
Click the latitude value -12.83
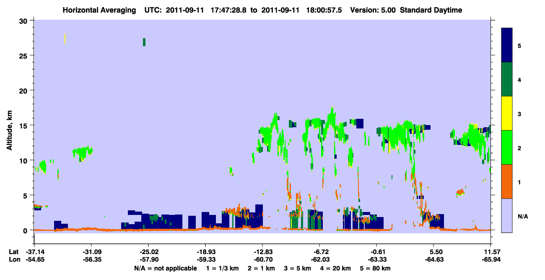click(262, 251)
